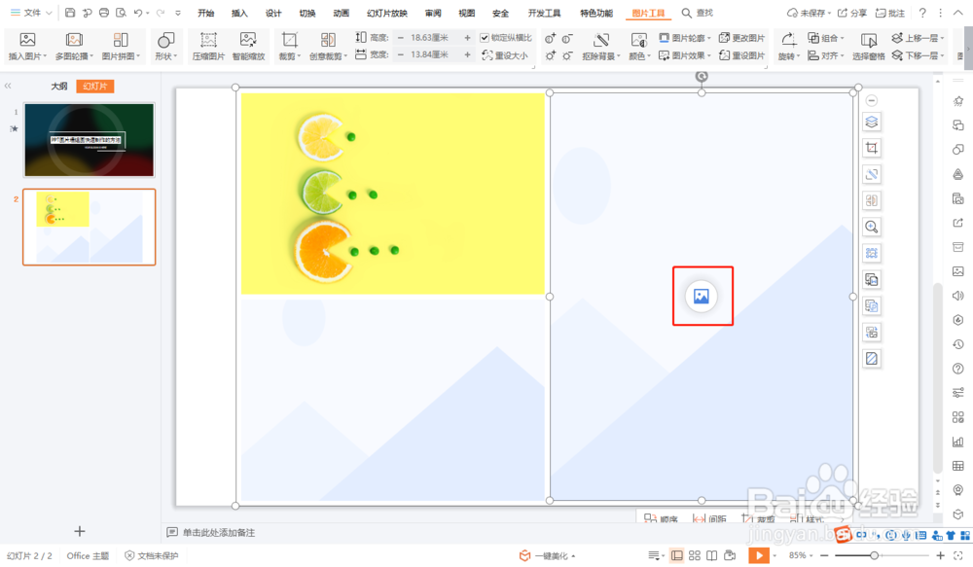Image resolution: width=973 pixels, height=567 pixels.
Task: Open the 压缩图片 (Compress Picture) tool
Action: pyautogui.click(x=208, y=46)
